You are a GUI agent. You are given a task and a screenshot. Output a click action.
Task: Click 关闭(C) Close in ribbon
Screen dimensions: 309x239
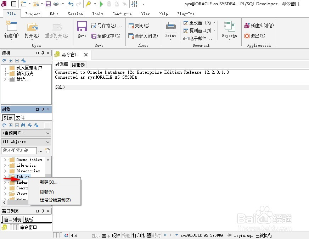click(x=139, y=26)
